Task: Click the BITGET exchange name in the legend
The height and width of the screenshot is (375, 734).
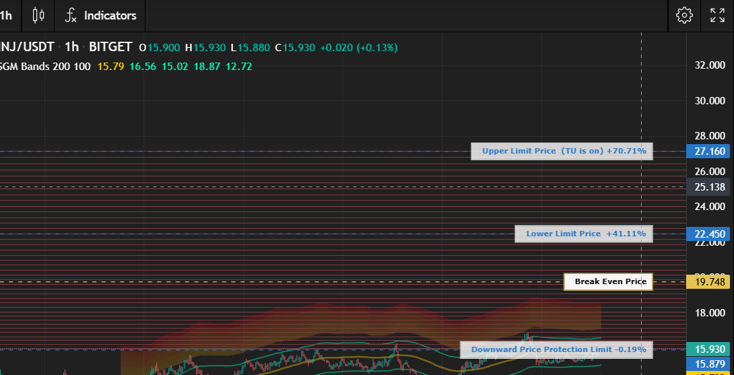Action: pyautogui.click(x=110, y=48)
